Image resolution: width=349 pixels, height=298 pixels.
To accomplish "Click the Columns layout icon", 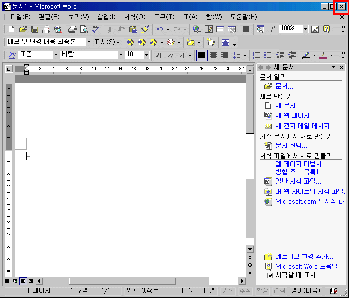I will coord(246,29).
